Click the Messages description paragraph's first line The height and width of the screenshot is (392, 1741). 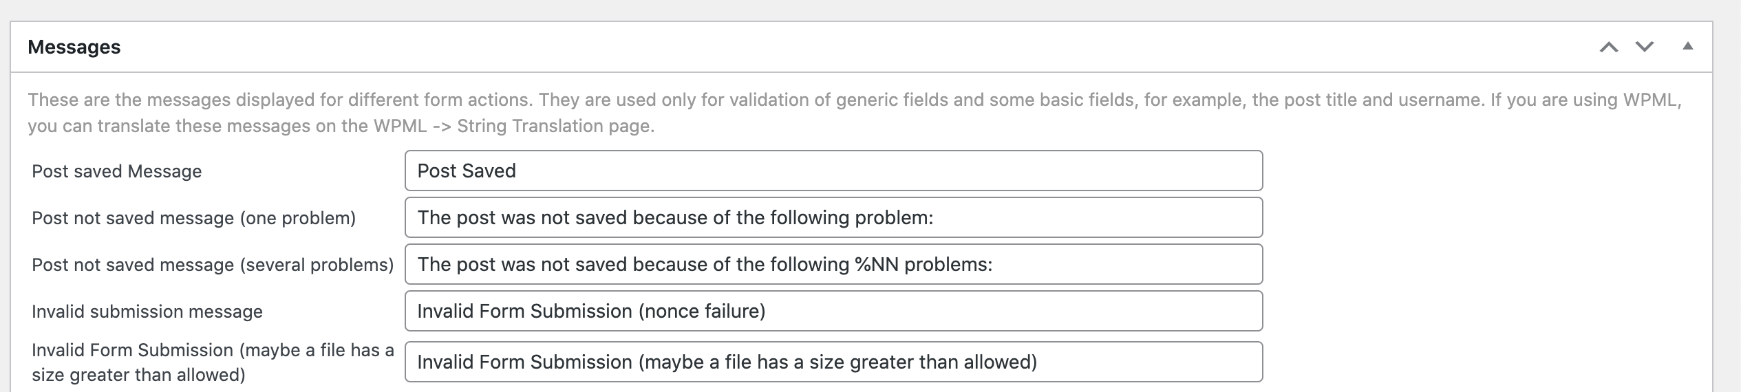tap(855, 100)
